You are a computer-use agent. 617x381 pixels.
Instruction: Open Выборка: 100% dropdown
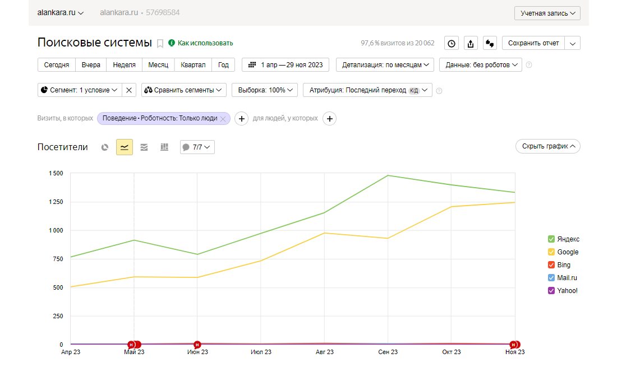coord(265,90)
